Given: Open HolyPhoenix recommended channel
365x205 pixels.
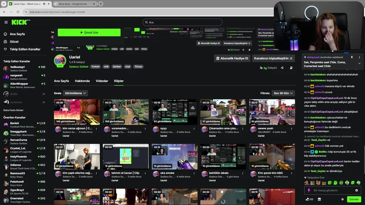Looking at the screenshot, I should pos(24,158).
